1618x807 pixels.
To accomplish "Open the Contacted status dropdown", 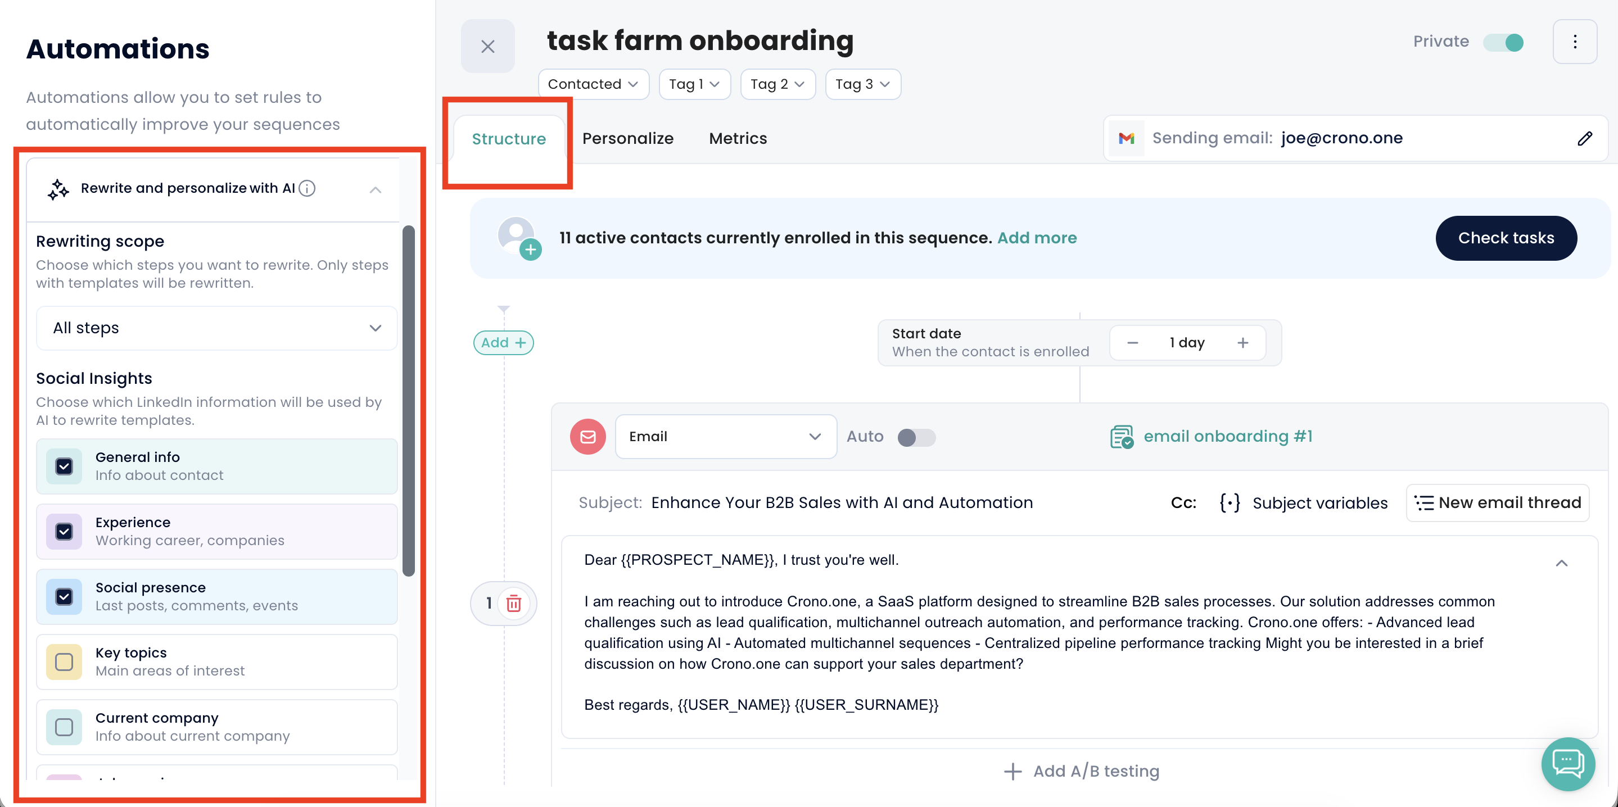I will pyautogui.click(x=593, y=84).
